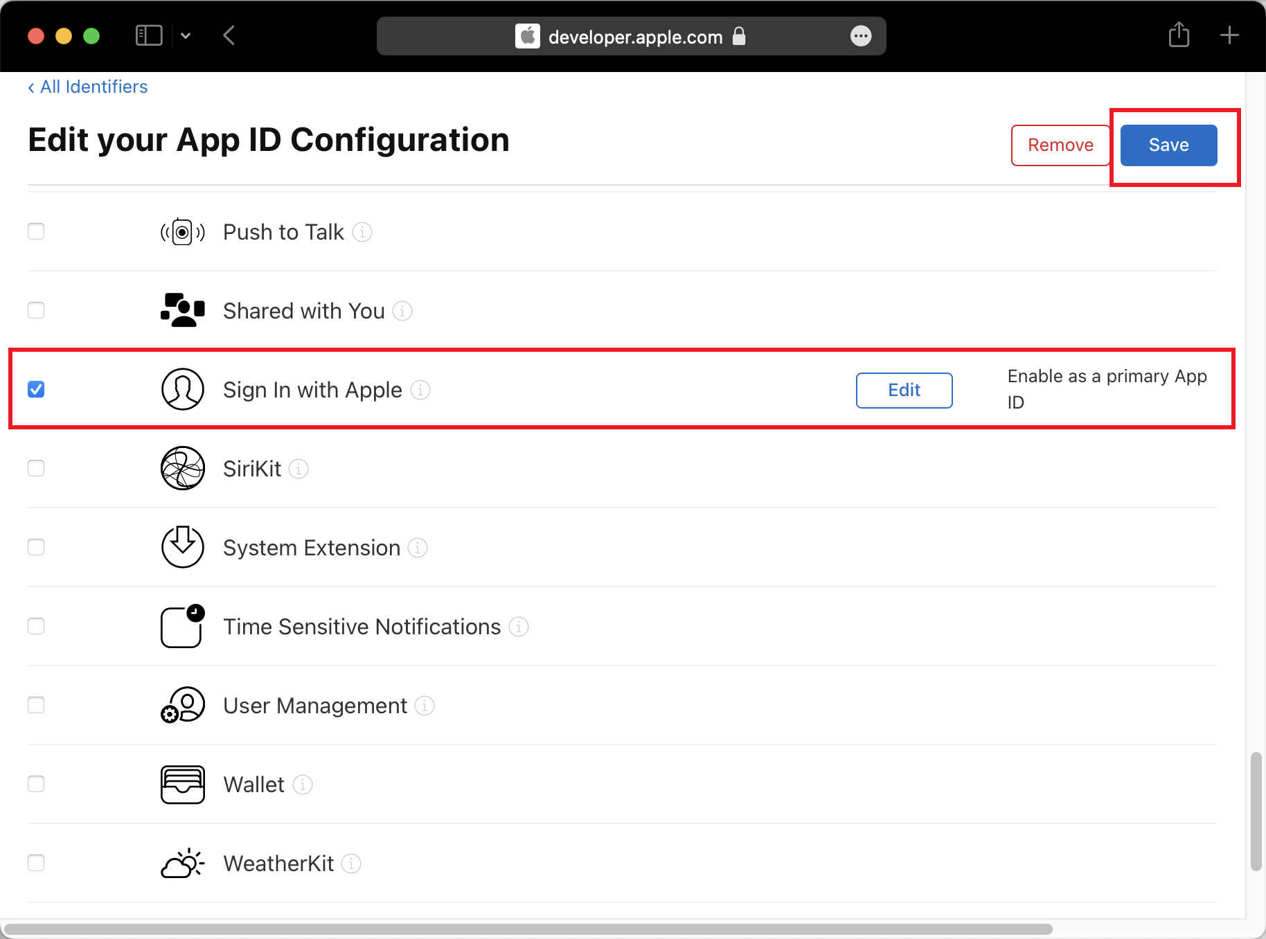This screenshot has height=939, width=1266.
Task: Toggle the Safari sidebar icon
Action: click(x=149, y=35)
